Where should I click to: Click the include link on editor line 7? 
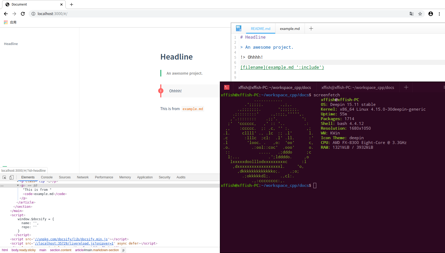point(282,67)
